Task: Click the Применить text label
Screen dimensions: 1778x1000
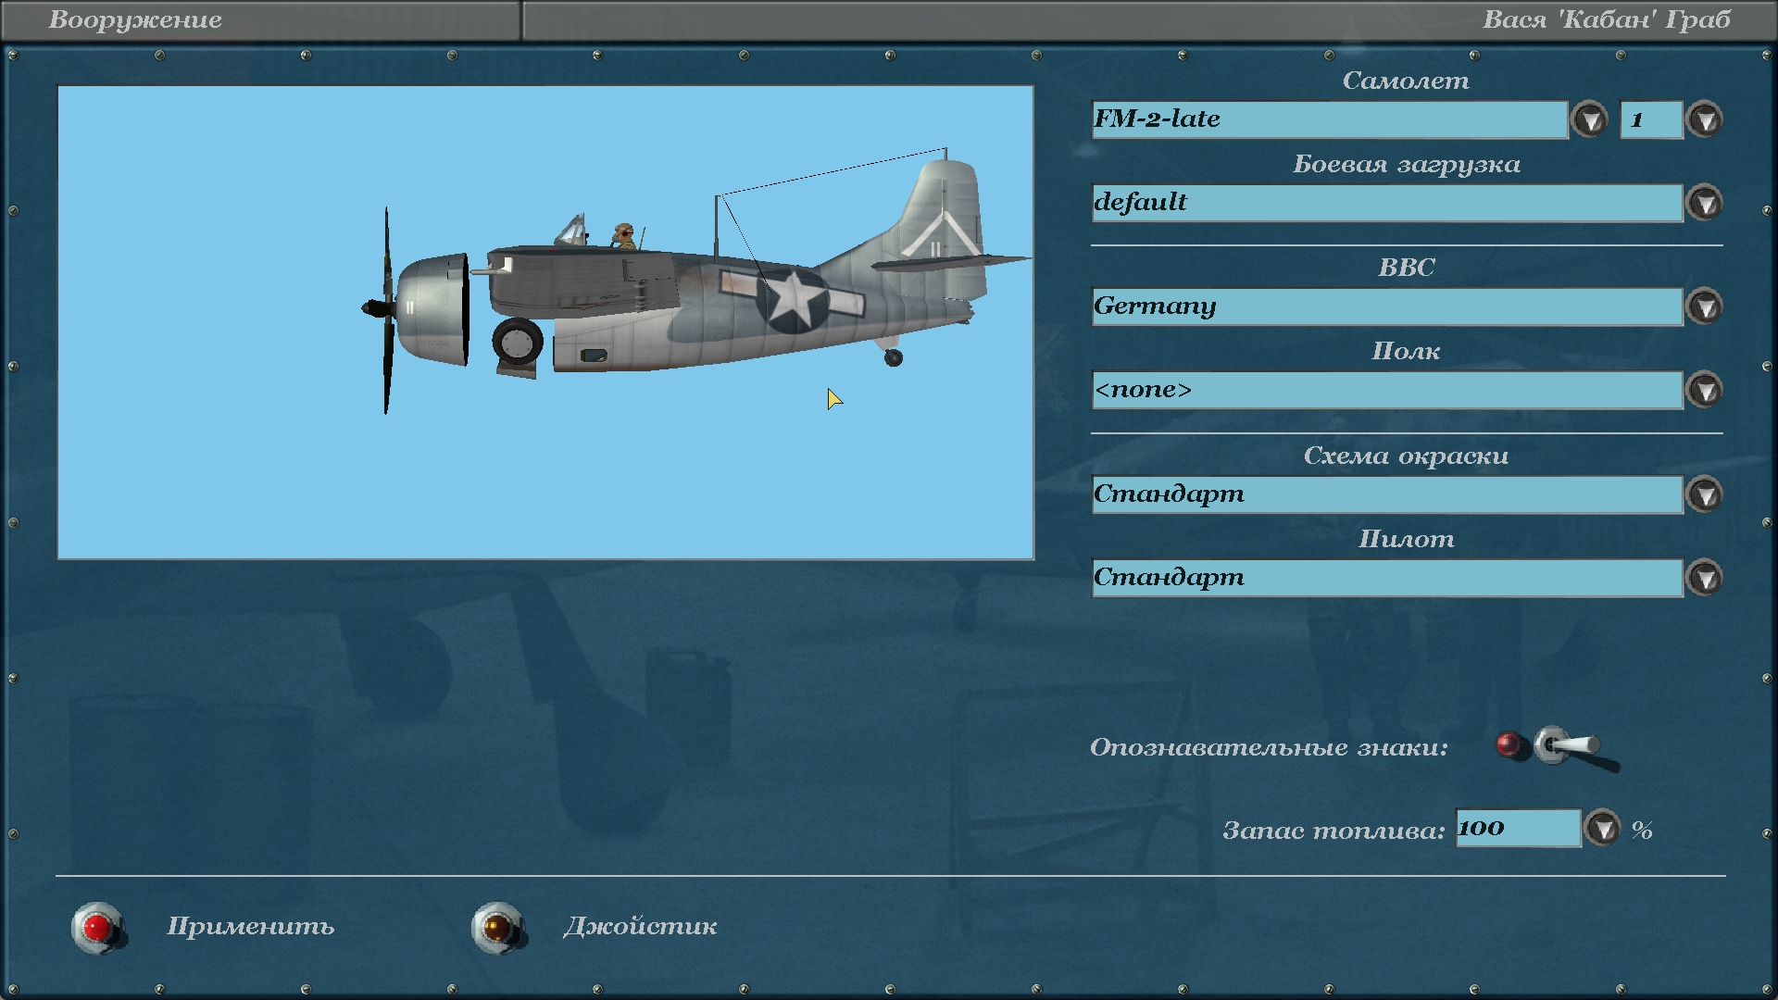Action: click(x=250, y=927)
